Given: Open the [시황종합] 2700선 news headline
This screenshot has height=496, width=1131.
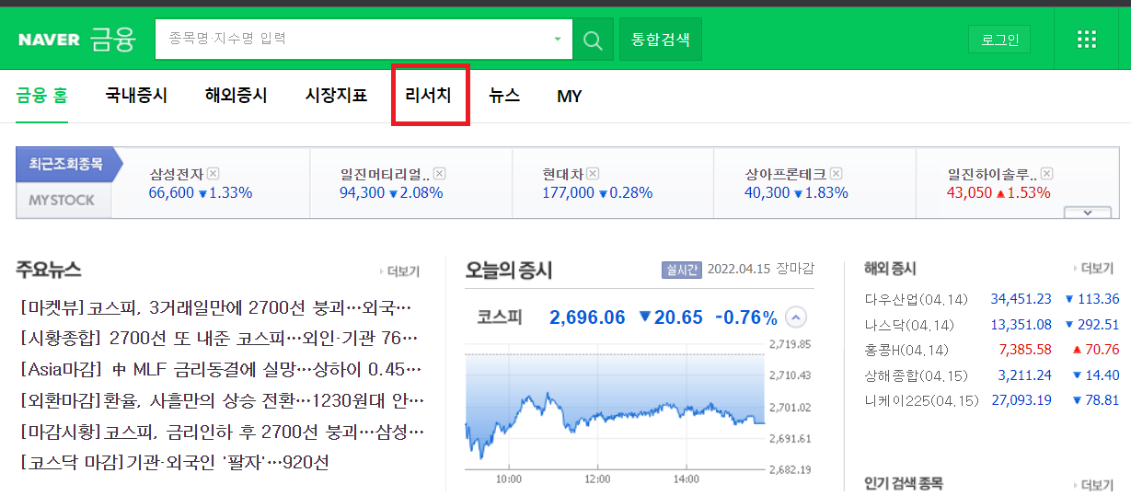Looking at the screenshot, I should [x=219, y=338].
